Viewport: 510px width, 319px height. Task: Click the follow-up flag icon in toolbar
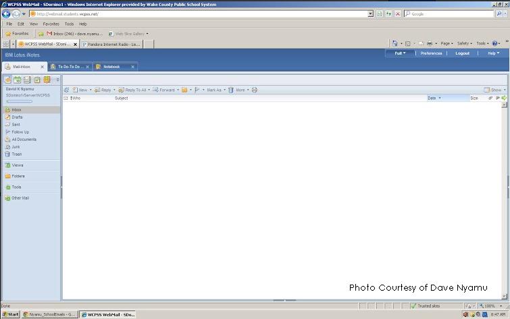[x=197, y=90]
